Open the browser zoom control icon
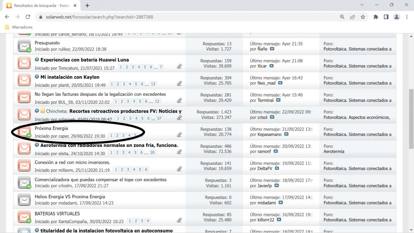414x233 pixels. [x=342, y=17]
